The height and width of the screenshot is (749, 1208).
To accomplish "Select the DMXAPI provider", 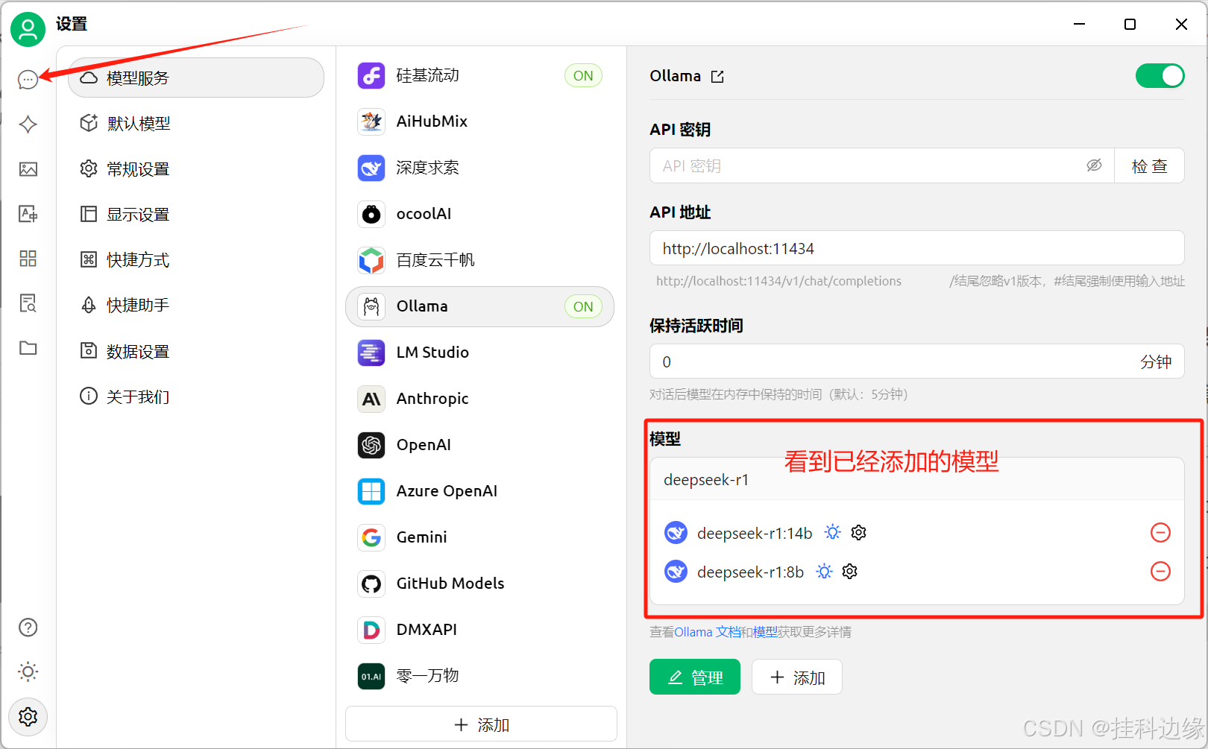I will pos(480,630).
